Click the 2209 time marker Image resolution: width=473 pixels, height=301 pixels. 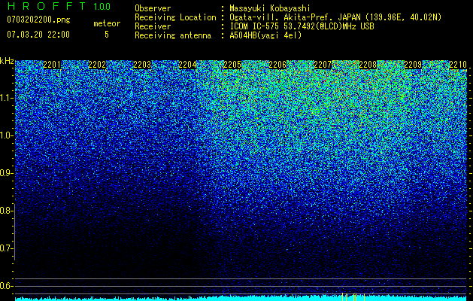pos(413,65)
